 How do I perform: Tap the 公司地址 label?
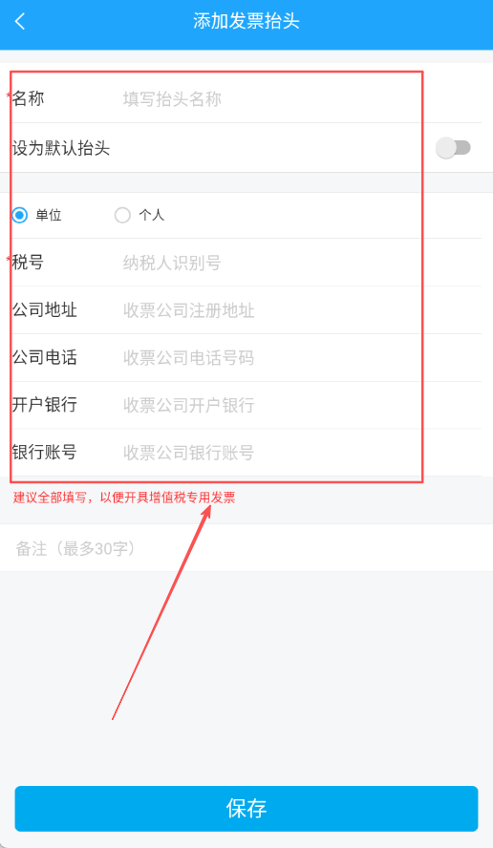click(x=45, y=310)
